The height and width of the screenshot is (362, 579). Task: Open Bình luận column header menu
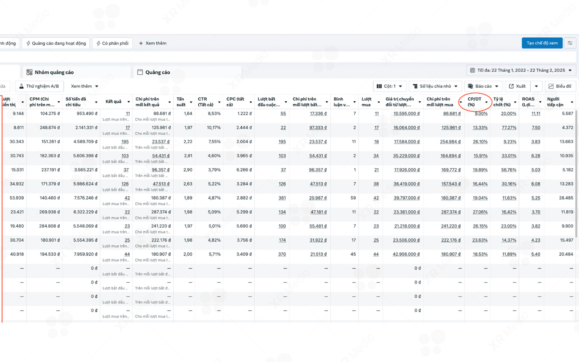[x=354, y=102]
